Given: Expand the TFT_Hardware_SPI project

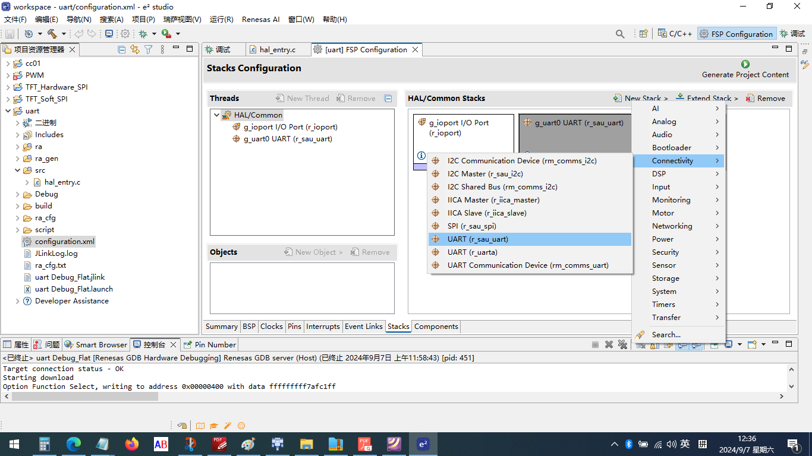Looking at the screenshot, I should click(8, 87).
